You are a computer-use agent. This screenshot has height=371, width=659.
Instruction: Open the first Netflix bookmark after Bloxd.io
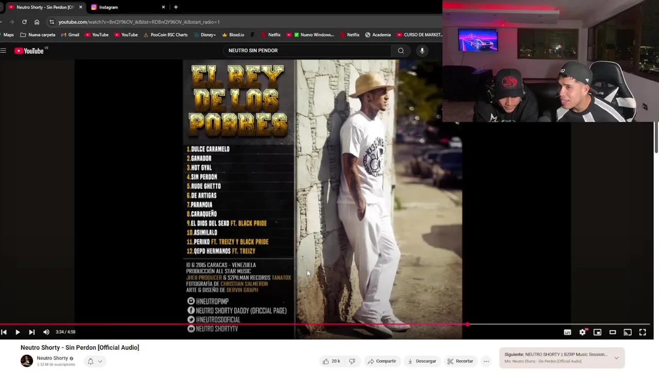[271, 35]
